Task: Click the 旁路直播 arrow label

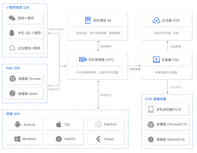Action: point(135,69)
